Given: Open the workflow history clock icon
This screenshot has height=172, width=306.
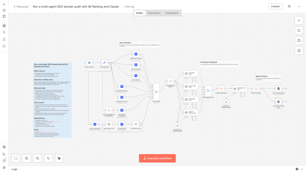Looking at the screenshot, I should (x=289, y=7).
